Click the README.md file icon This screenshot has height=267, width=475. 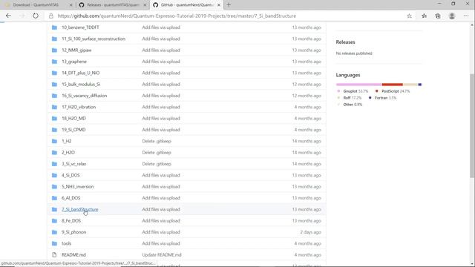click(x=54, y=255)
